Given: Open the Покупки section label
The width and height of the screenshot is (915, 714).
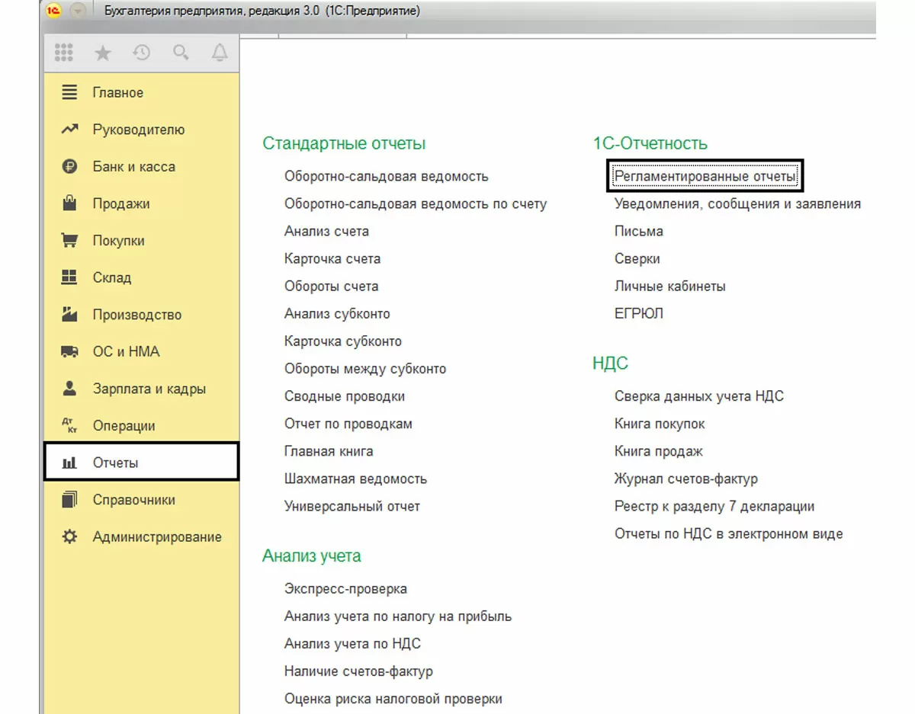Looking at the screenshot, I should [x=119, y=241].
